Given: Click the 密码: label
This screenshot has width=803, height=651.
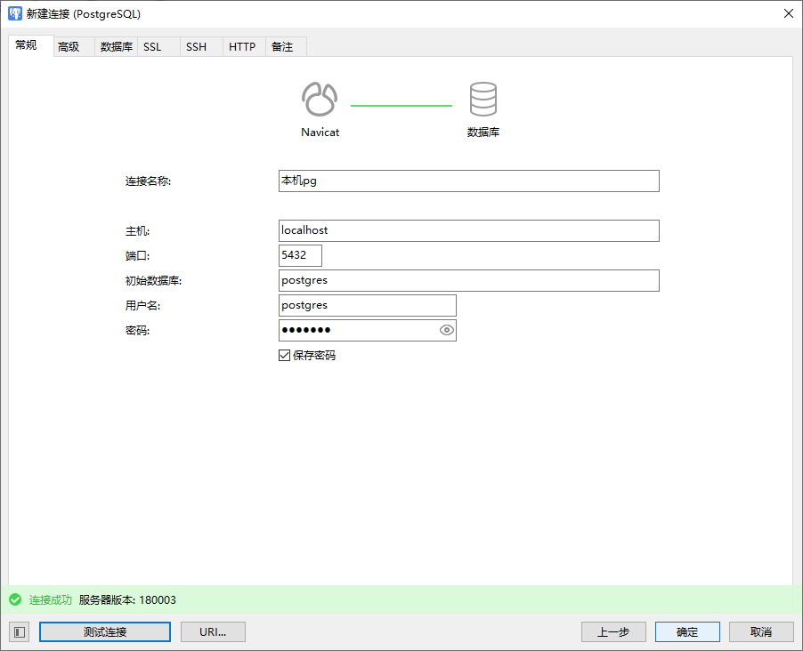Looking at the screenshot, I should pos(137,331).
